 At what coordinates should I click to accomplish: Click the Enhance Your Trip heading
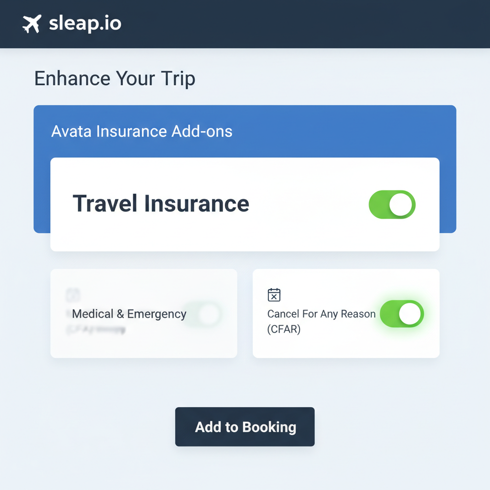tap(114, 78)
